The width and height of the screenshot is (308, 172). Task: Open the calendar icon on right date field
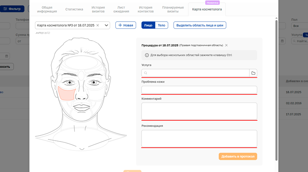tap(282, 41)
